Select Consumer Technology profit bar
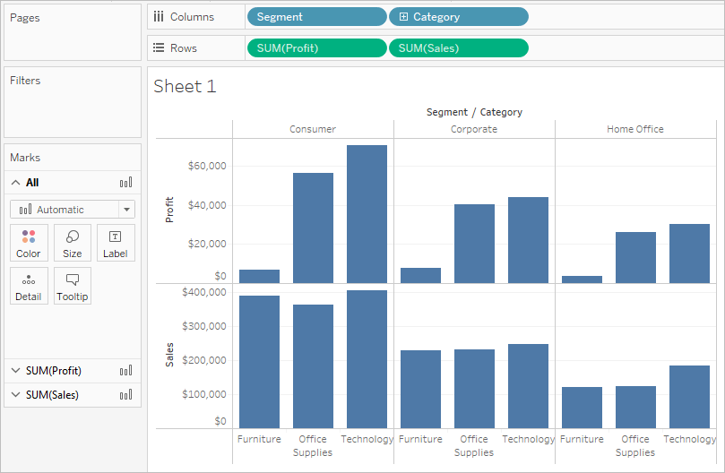 click(x=367, y=214)
